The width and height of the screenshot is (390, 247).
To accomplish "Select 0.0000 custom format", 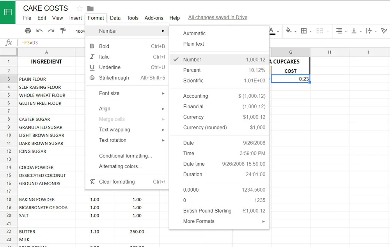I will (219, 190).
